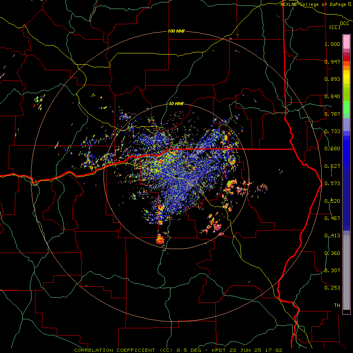Click the 0.5 DEG elevation angle text
Image resolution: width=353 pixels, height=353 pixels.
[189, 350]
